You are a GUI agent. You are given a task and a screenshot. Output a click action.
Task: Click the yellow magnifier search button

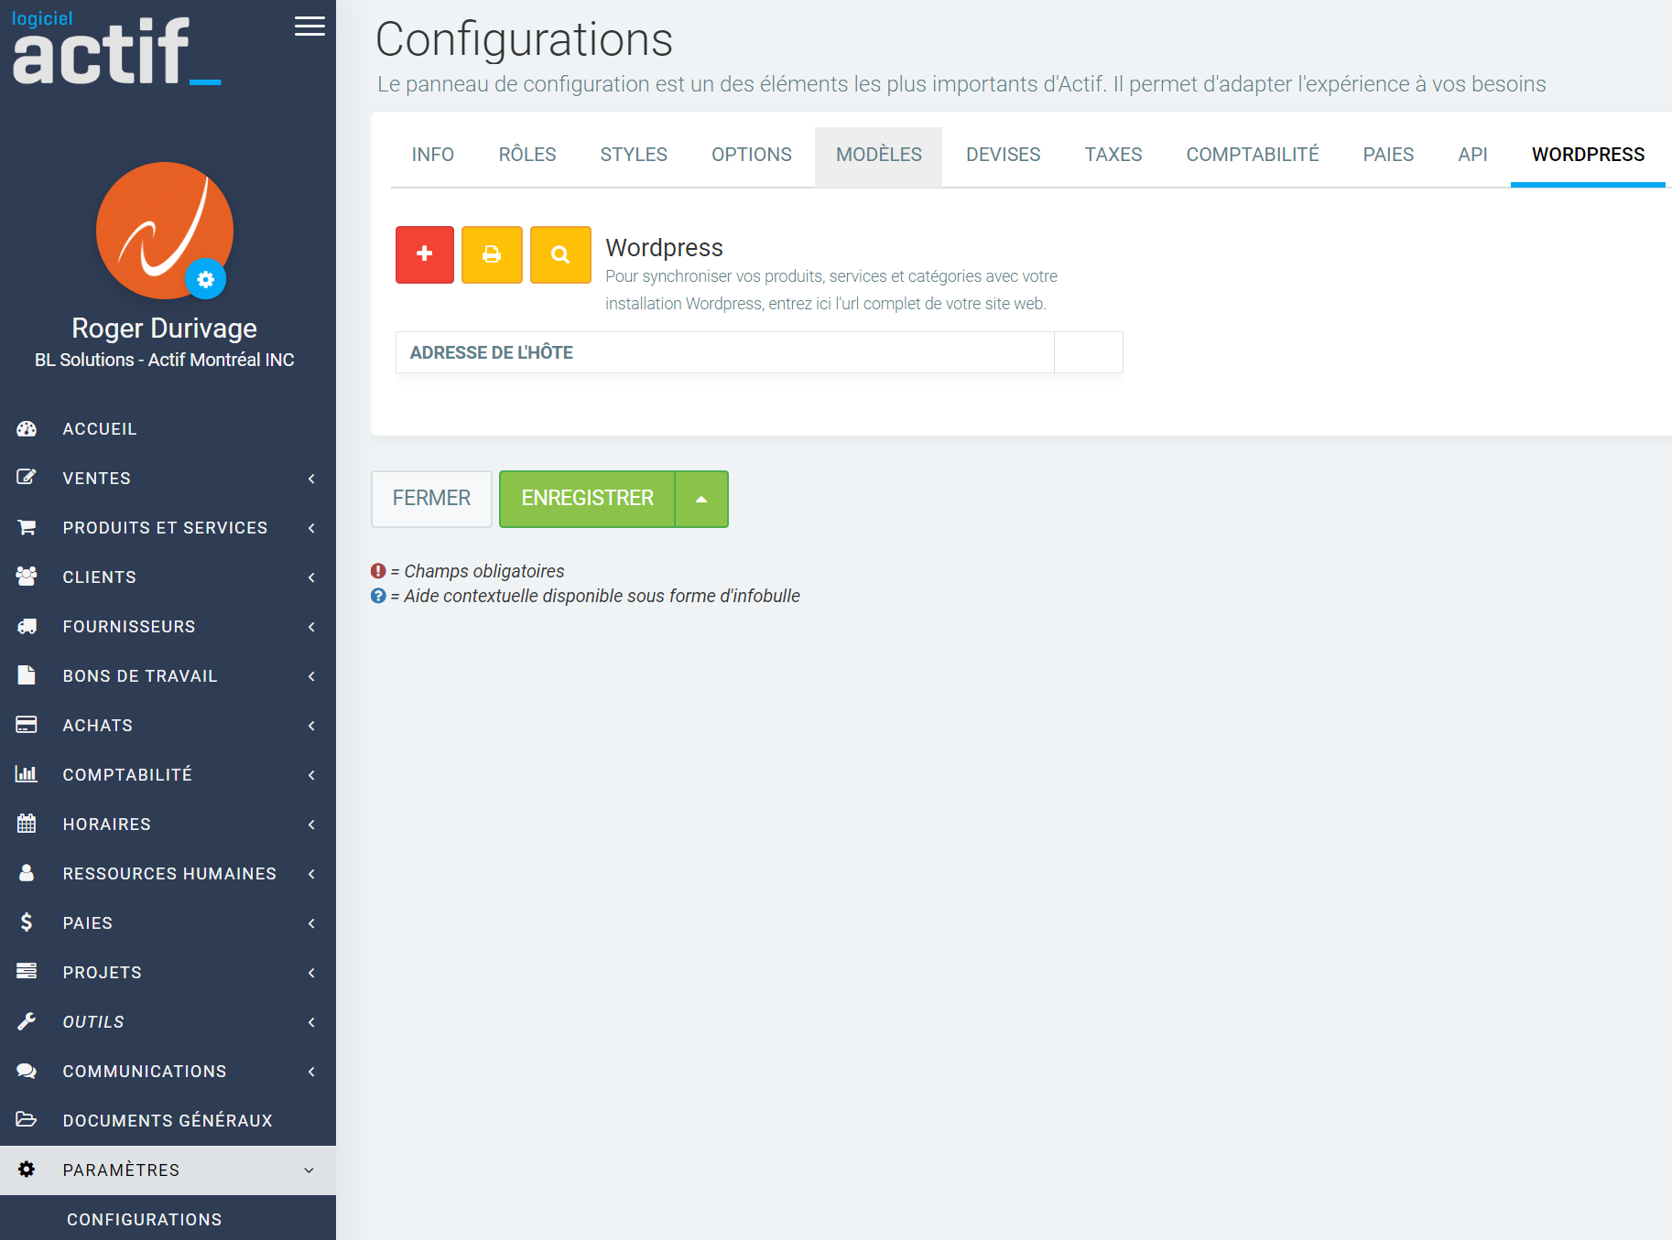point(560,254)
